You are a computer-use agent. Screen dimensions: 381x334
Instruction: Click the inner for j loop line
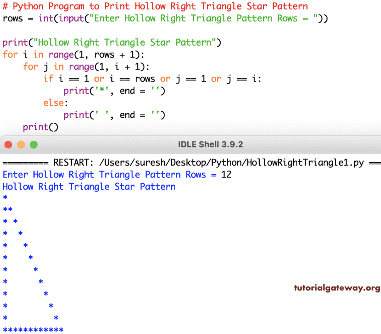pyautogui.click(x=87, y=66)
